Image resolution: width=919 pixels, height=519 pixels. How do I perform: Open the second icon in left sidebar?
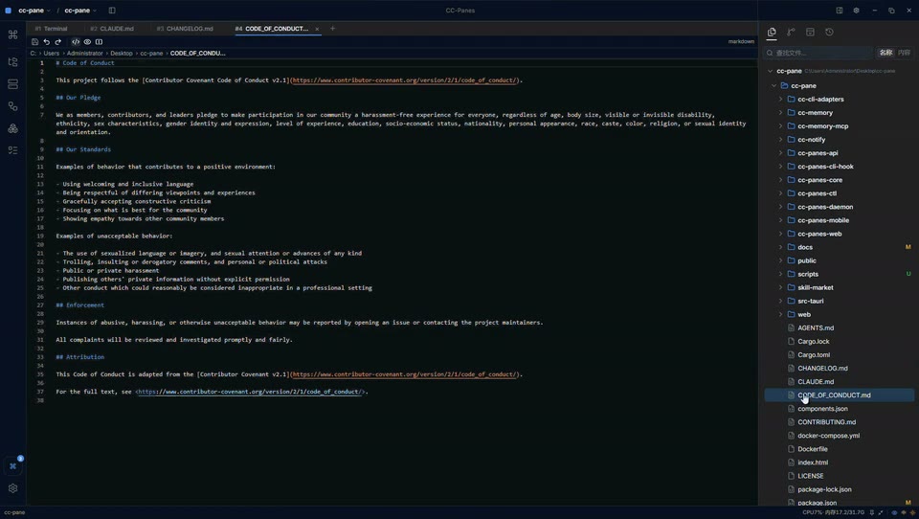point(12,61)
